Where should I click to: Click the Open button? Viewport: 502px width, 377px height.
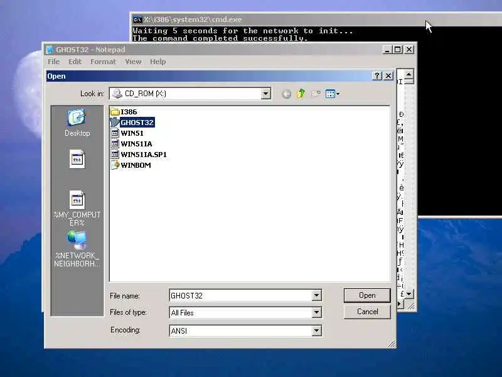click(x=367, y=295)
